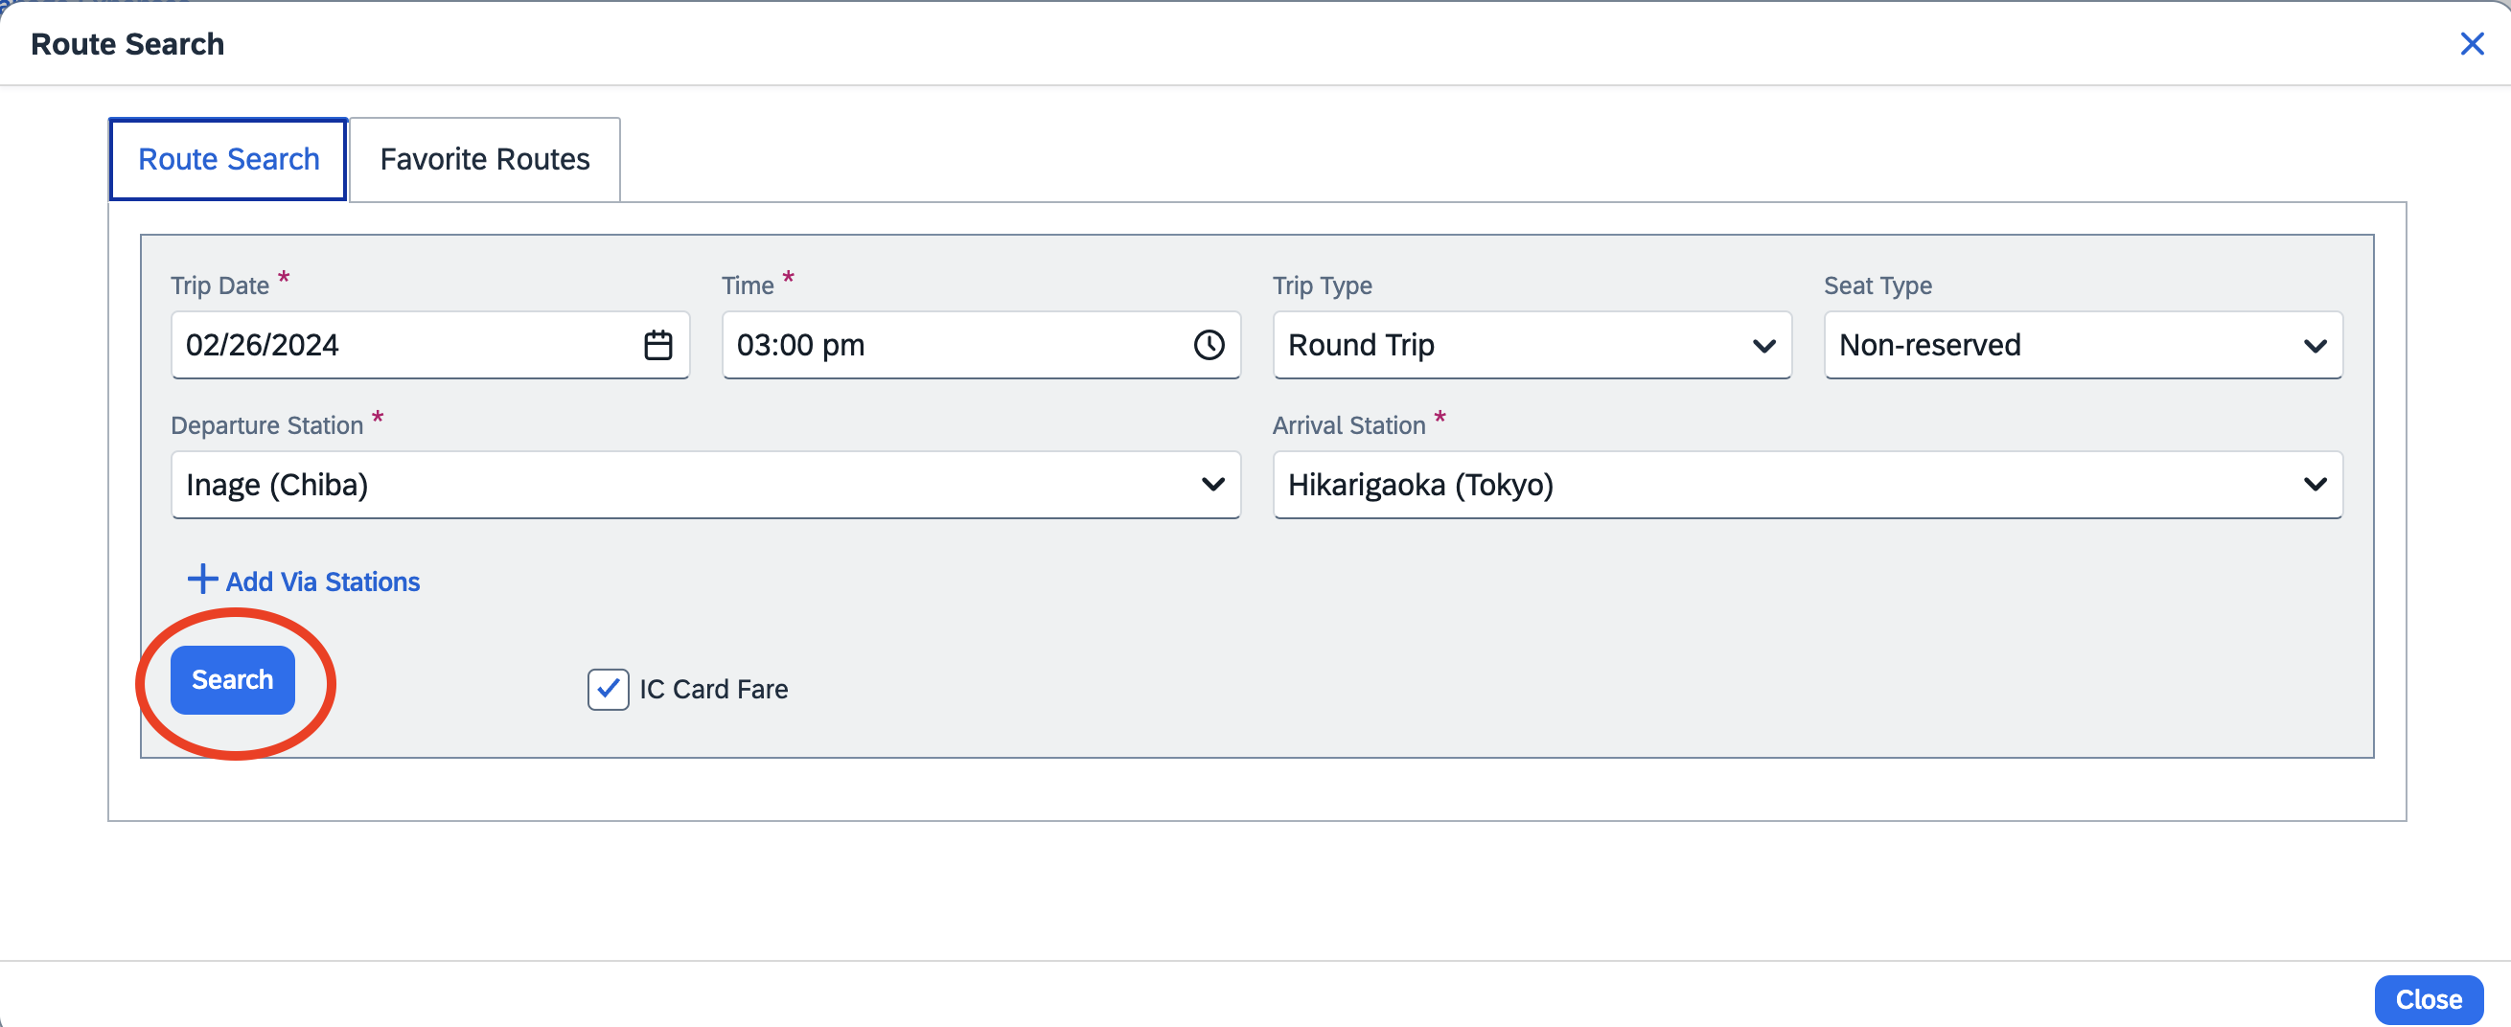The width and height of the screenshot is (2511, 1027).
Task: Click the plus icon beside Add Via Stations
Action: pos(202,580)
